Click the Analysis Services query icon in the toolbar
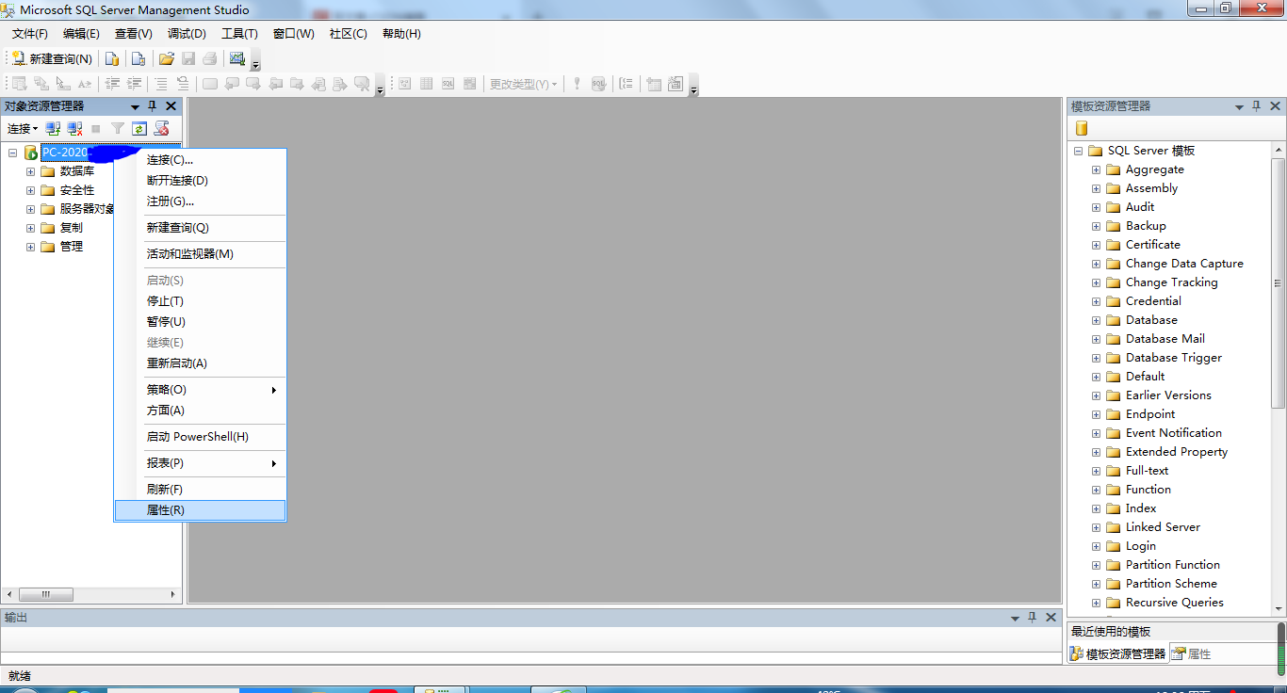This screenshot has height=693, width=1287. click(138, 58)
